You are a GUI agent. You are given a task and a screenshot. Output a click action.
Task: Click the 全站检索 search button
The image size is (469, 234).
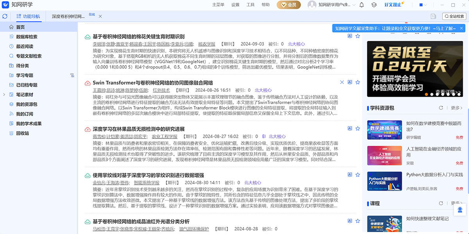click(454, 16)
